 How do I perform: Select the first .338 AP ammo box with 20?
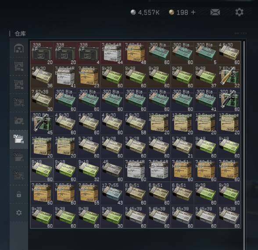click(42, 53)
